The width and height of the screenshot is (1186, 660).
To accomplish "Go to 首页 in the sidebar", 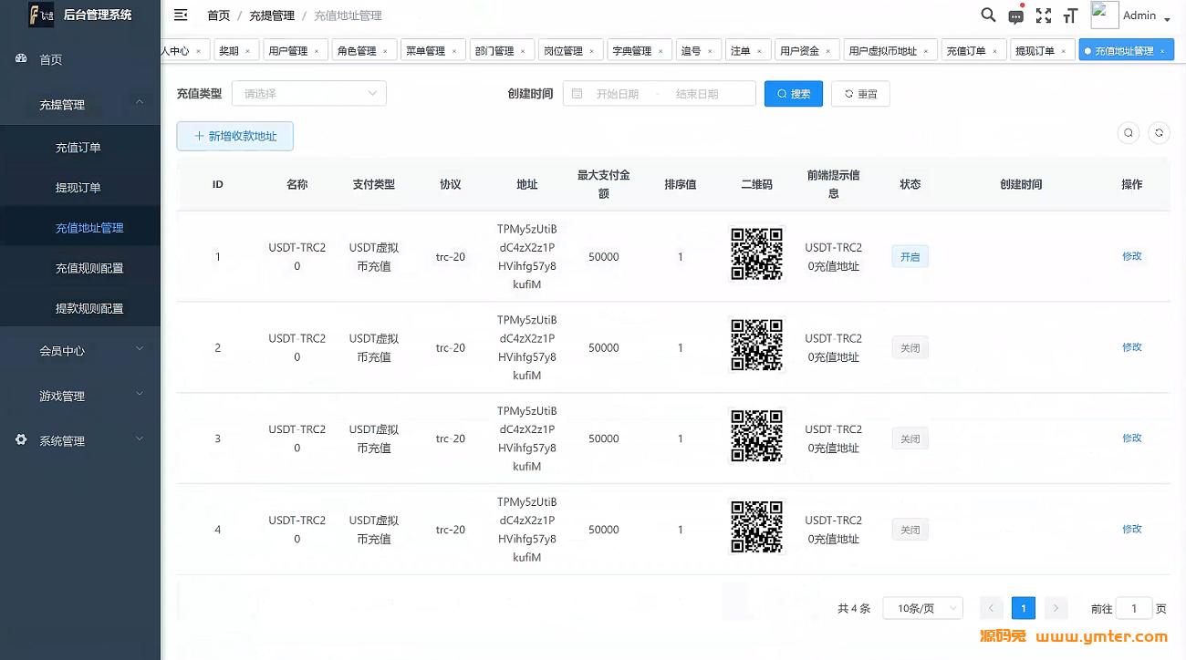I will click(x=80, y=59).
